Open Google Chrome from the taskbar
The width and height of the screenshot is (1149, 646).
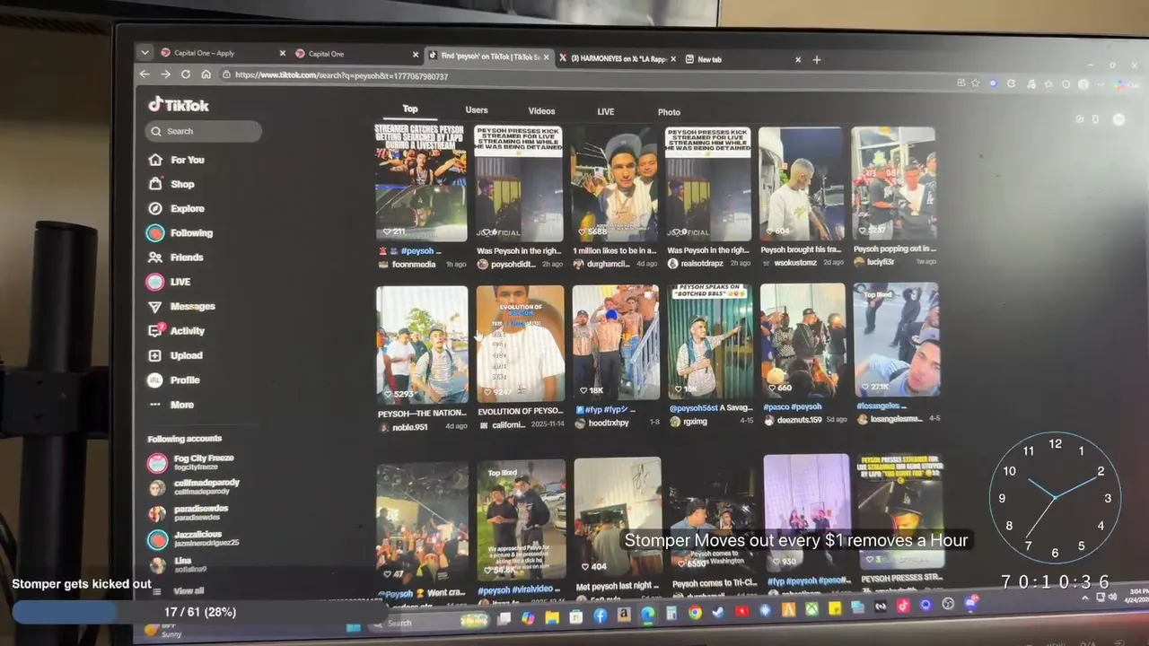(695, 614)
